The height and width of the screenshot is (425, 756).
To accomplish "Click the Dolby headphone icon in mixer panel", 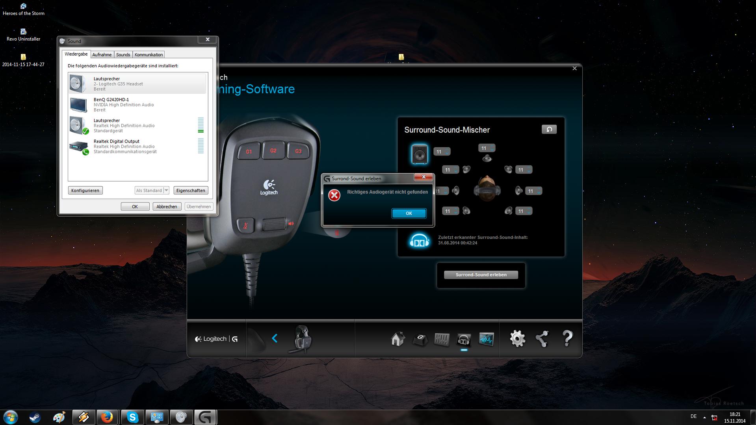I will 419,240.
